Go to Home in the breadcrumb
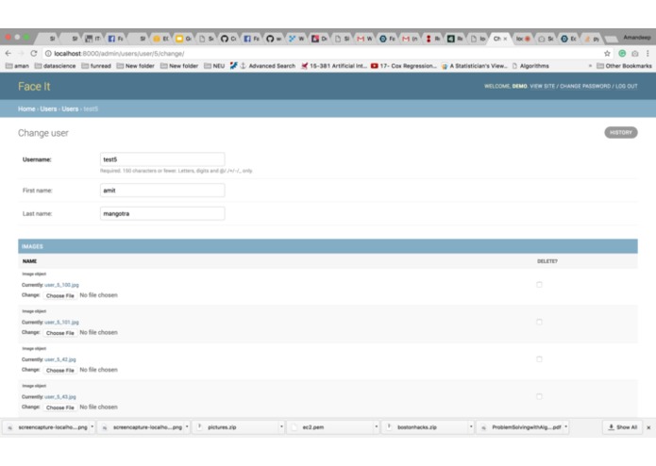Image resolution: width=656 pixels, height=466 pixels. point(26,109)
